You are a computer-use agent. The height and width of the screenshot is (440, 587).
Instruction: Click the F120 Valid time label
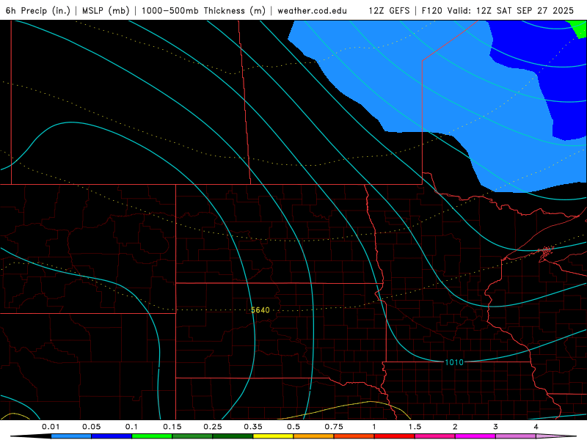coord(497,11)
